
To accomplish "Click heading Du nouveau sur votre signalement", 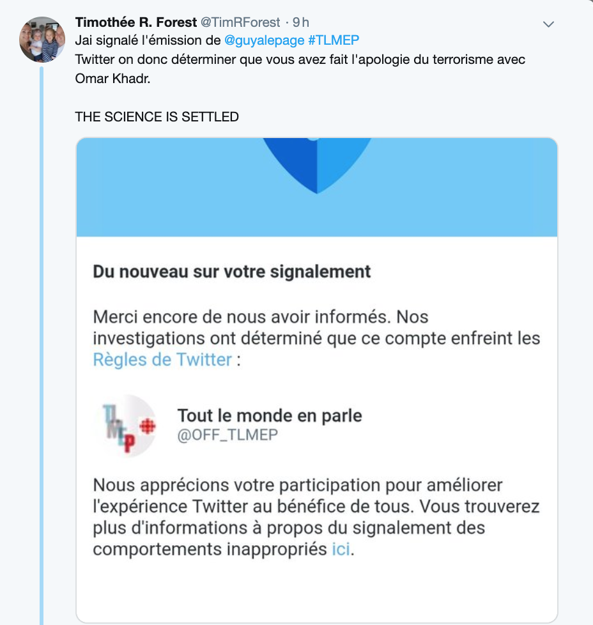I will 232,272.
